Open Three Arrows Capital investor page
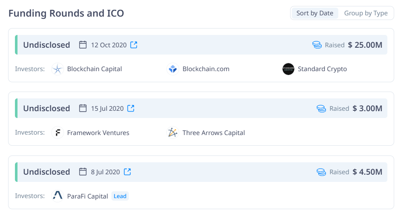The width and height of the screenshot is (404, 213). pyautogui.click(x=214, y=133)
